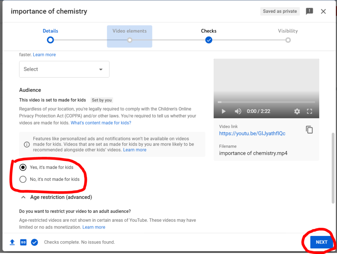Close the upload dialog
The width and height of the screenshot is (337, 254).
pyautogui.click(x=323, y=12)
